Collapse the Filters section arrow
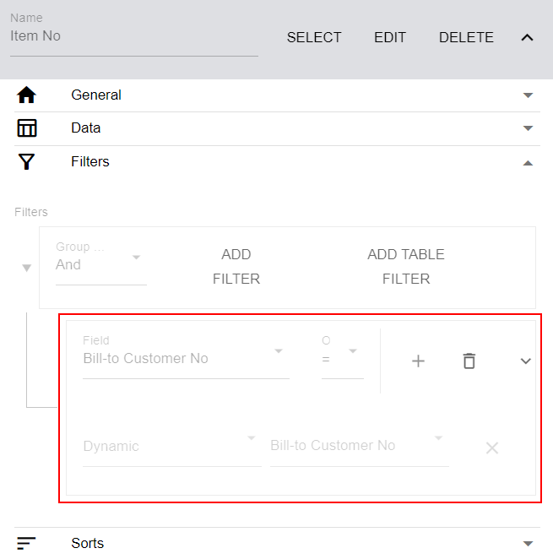This screenshot has height=559, width=553. click(528, 163)
